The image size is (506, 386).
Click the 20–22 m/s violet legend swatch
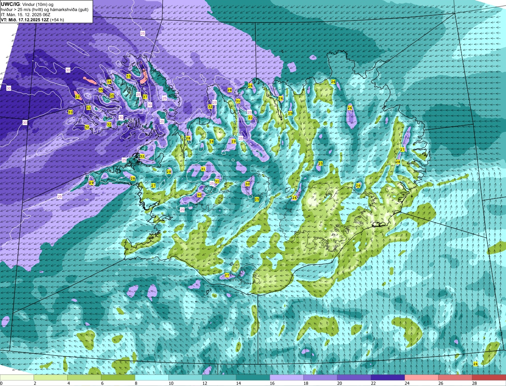coord(354,378)
